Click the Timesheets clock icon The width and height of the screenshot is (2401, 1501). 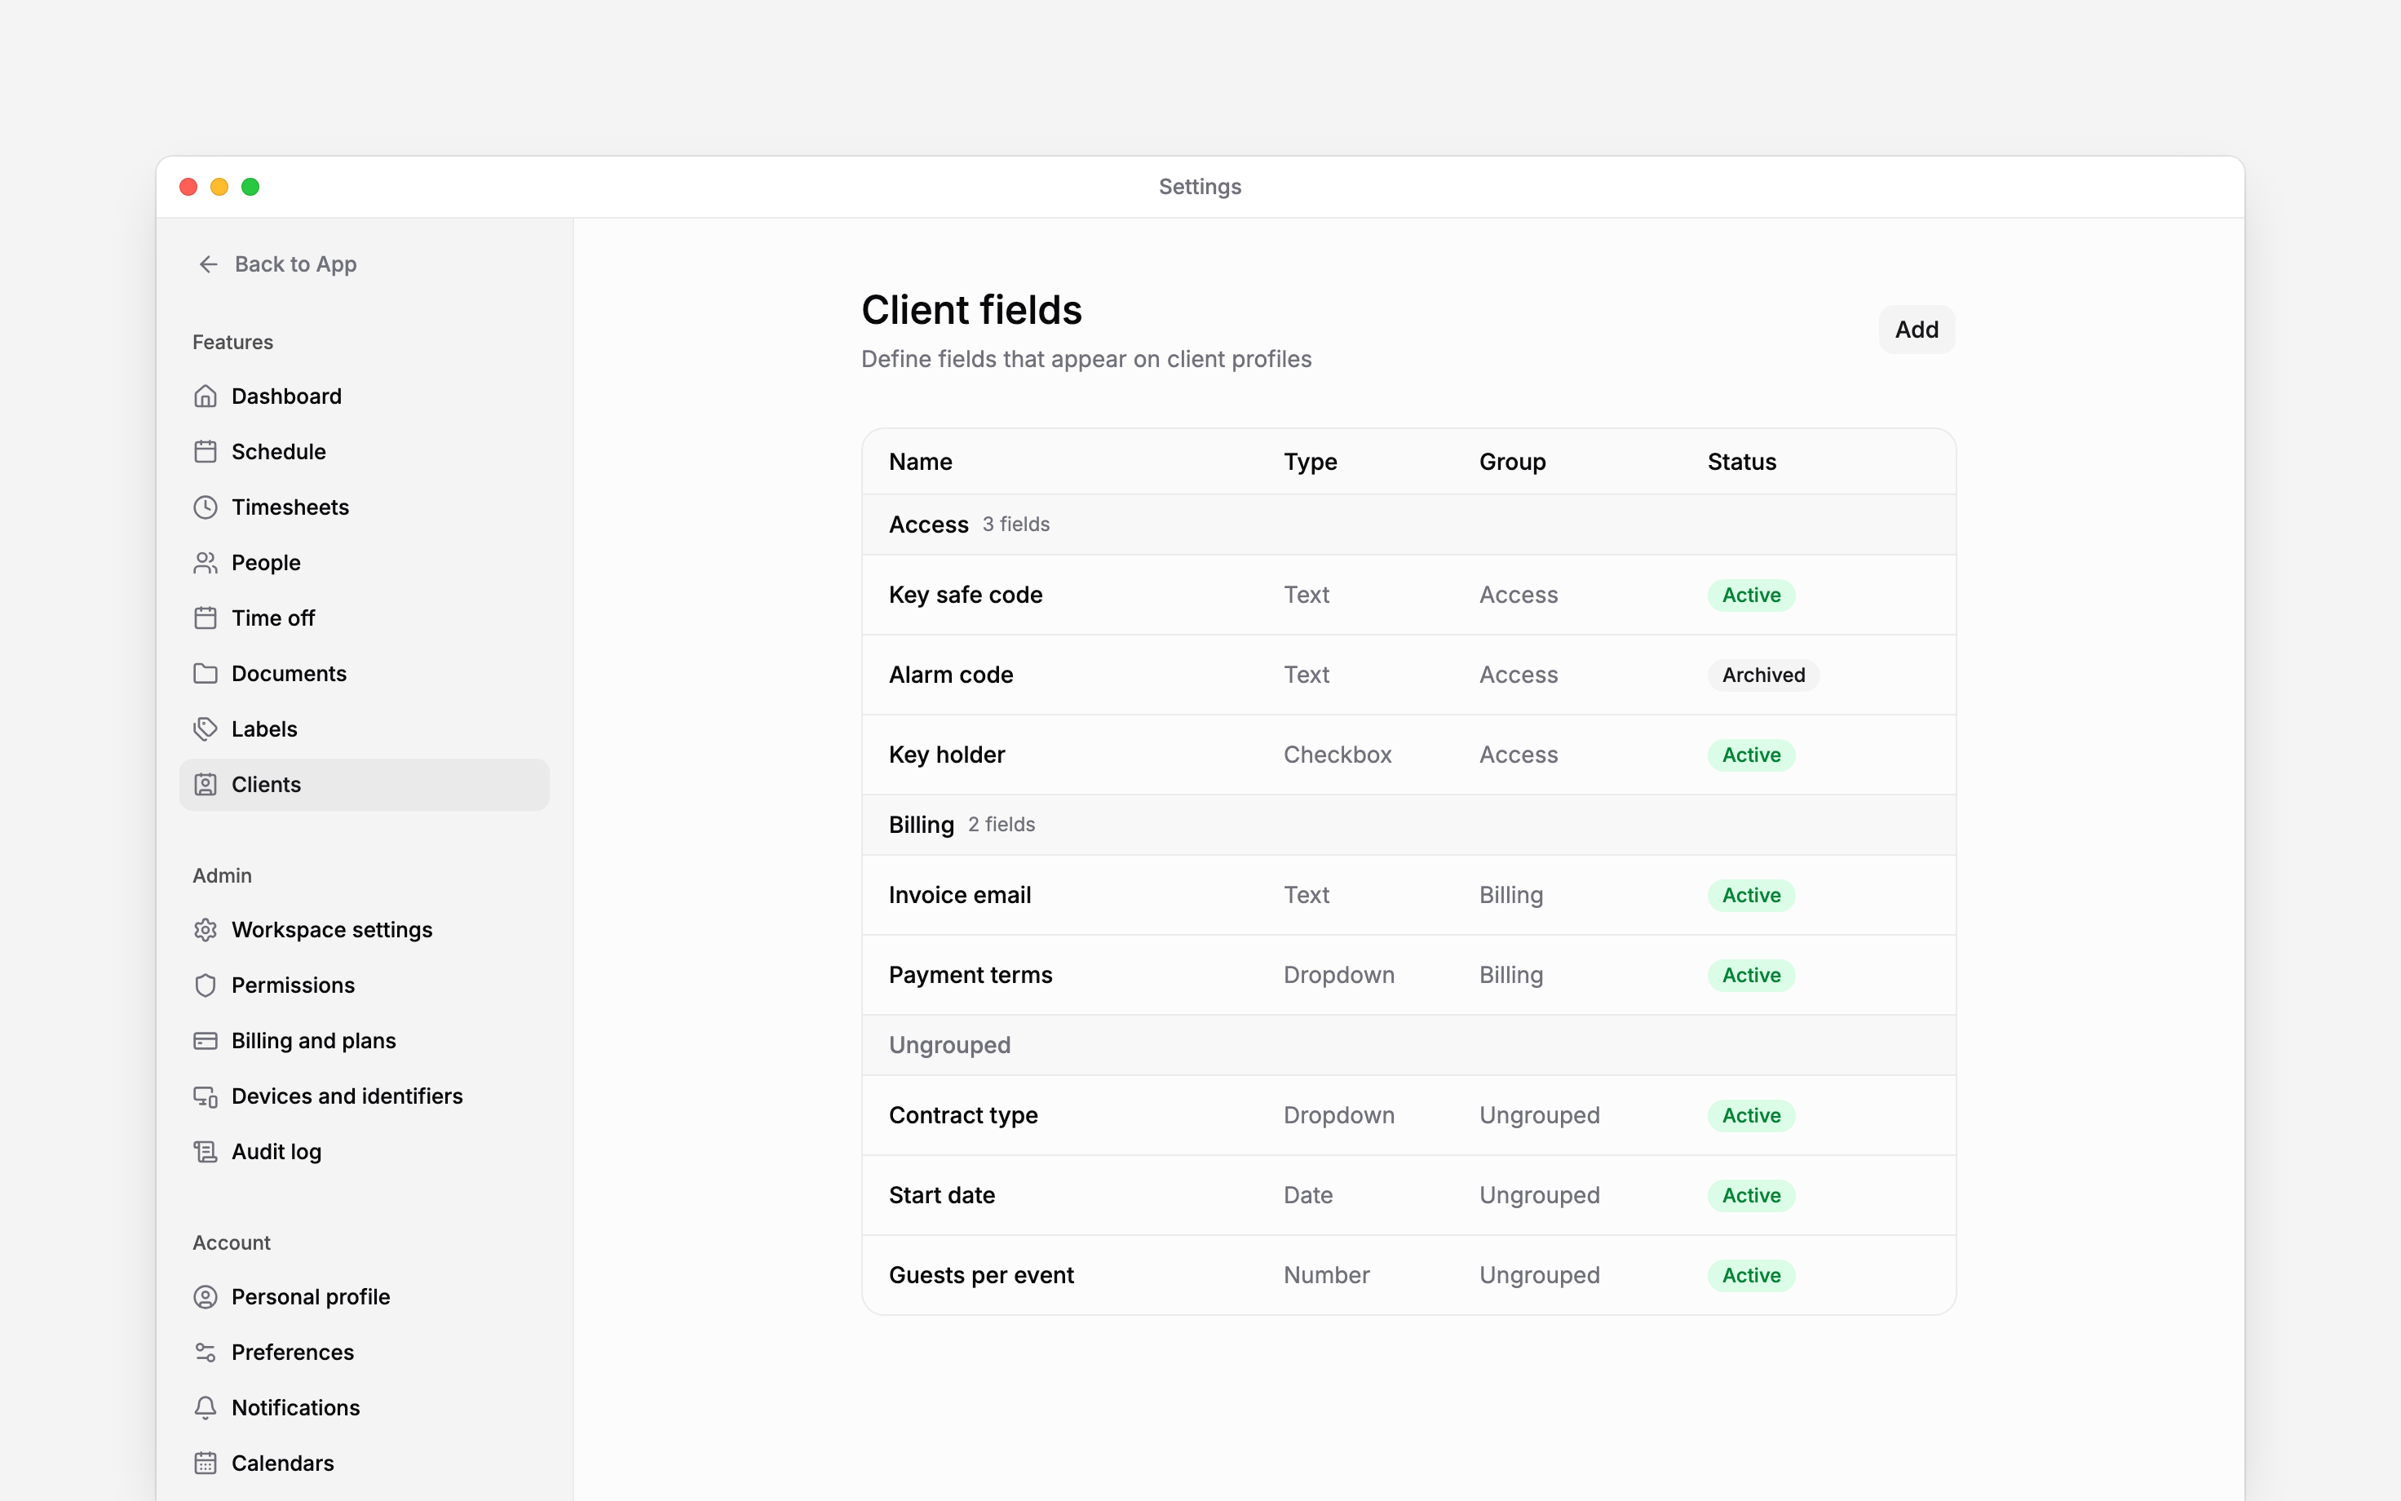point(206,507)
